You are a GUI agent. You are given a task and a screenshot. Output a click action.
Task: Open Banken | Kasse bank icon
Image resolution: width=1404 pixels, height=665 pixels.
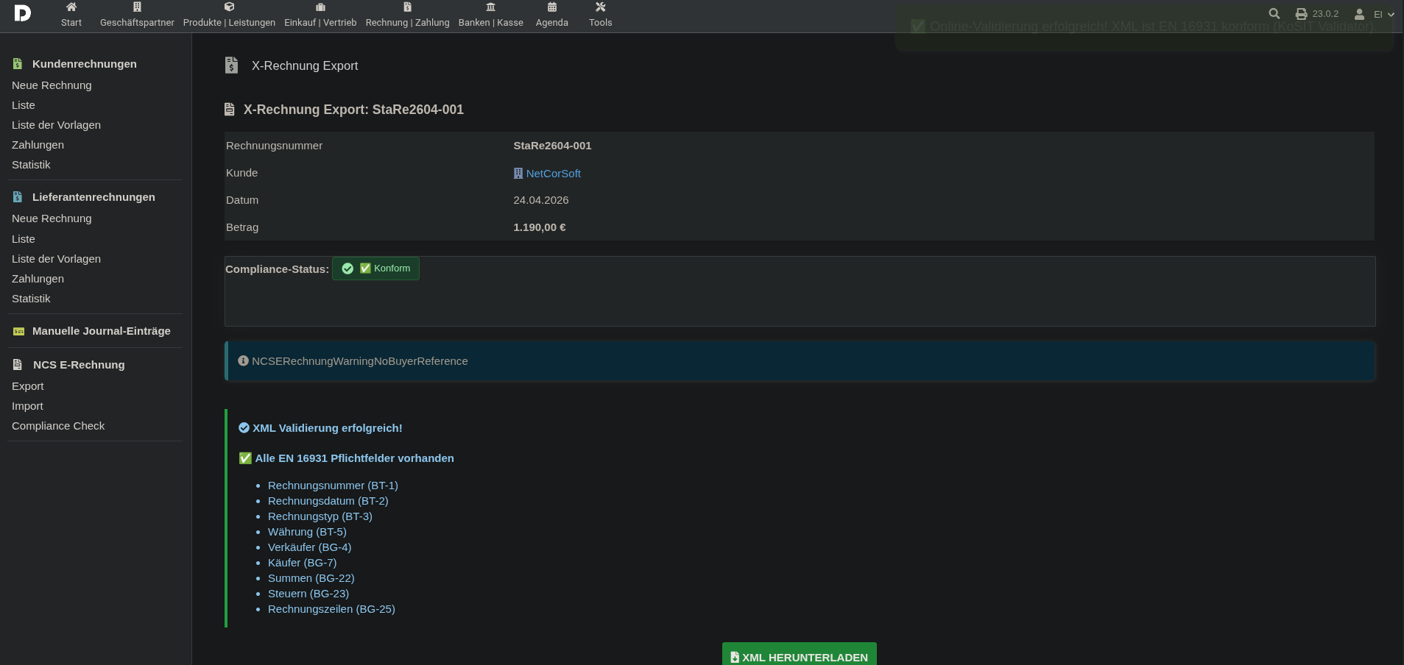[490, 7]
